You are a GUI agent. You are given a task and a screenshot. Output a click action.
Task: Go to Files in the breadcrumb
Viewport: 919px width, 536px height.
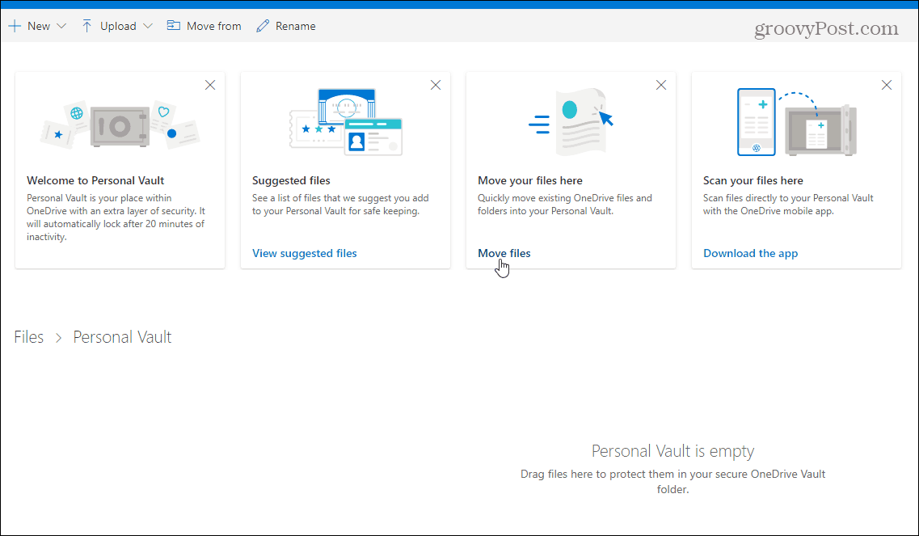pos(29,336)
